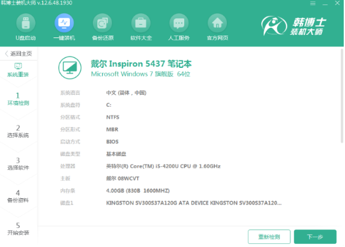Open the 官方网页 home icon
Screen dimensions: 345x247
coord(217,23)
